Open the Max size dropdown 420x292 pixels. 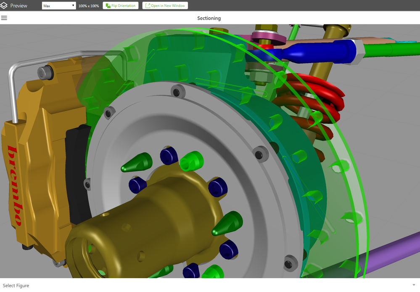[x=59, y=5]
